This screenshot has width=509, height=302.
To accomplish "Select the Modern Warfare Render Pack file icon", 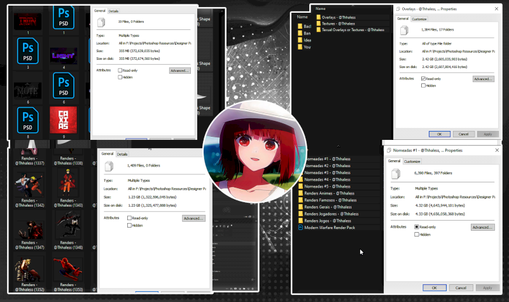I will click(x=302, y=226).
